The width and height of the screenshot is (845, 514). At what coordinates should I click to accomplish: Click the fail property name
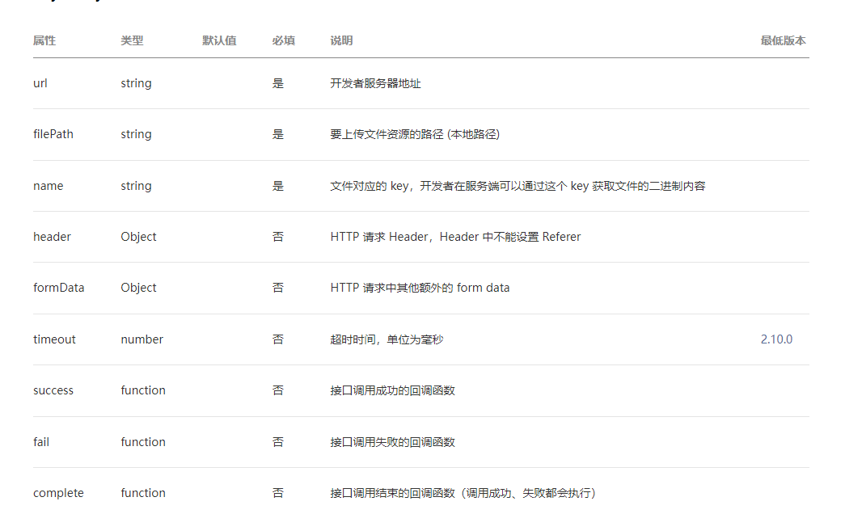[x=40, y=442]
